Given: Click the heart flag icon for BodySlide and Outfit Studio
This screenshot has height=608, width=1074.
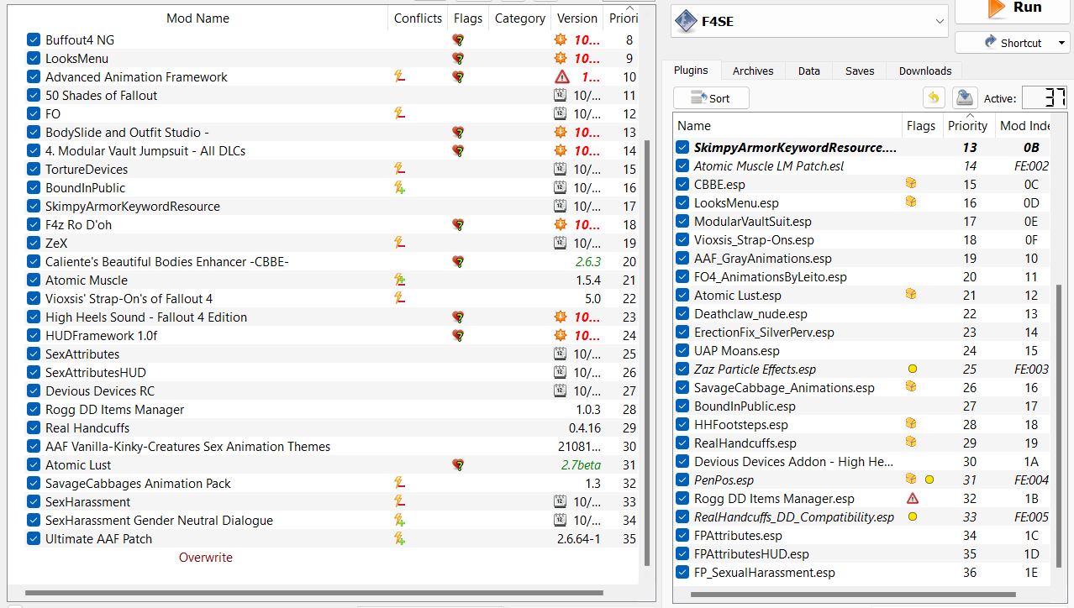Looking at the screenshot, I should pyautogui.click(x=458, y=132).
